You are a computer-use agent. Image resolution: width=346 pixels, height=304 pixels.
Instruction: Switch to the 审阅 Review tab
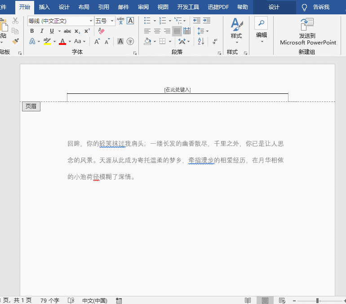[x=143, y=7]
